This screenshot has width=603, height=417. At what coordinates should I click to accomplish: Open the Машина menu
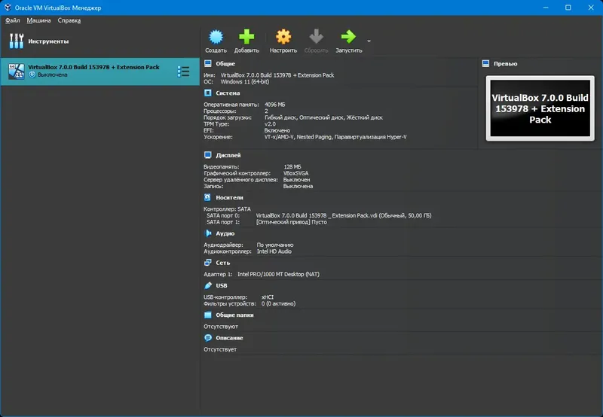point(39,20)
